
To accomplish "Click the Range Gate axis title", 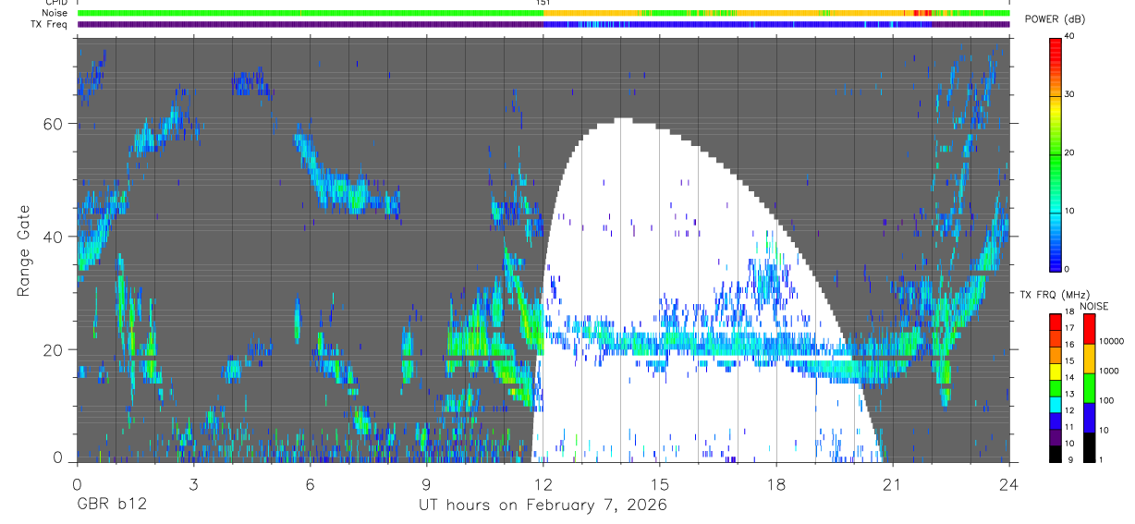I will coord(23,250).
